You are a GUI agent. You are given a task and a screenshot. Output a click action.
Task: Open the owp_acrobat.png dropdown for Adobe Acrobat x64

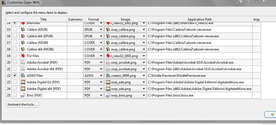point(125,69)
